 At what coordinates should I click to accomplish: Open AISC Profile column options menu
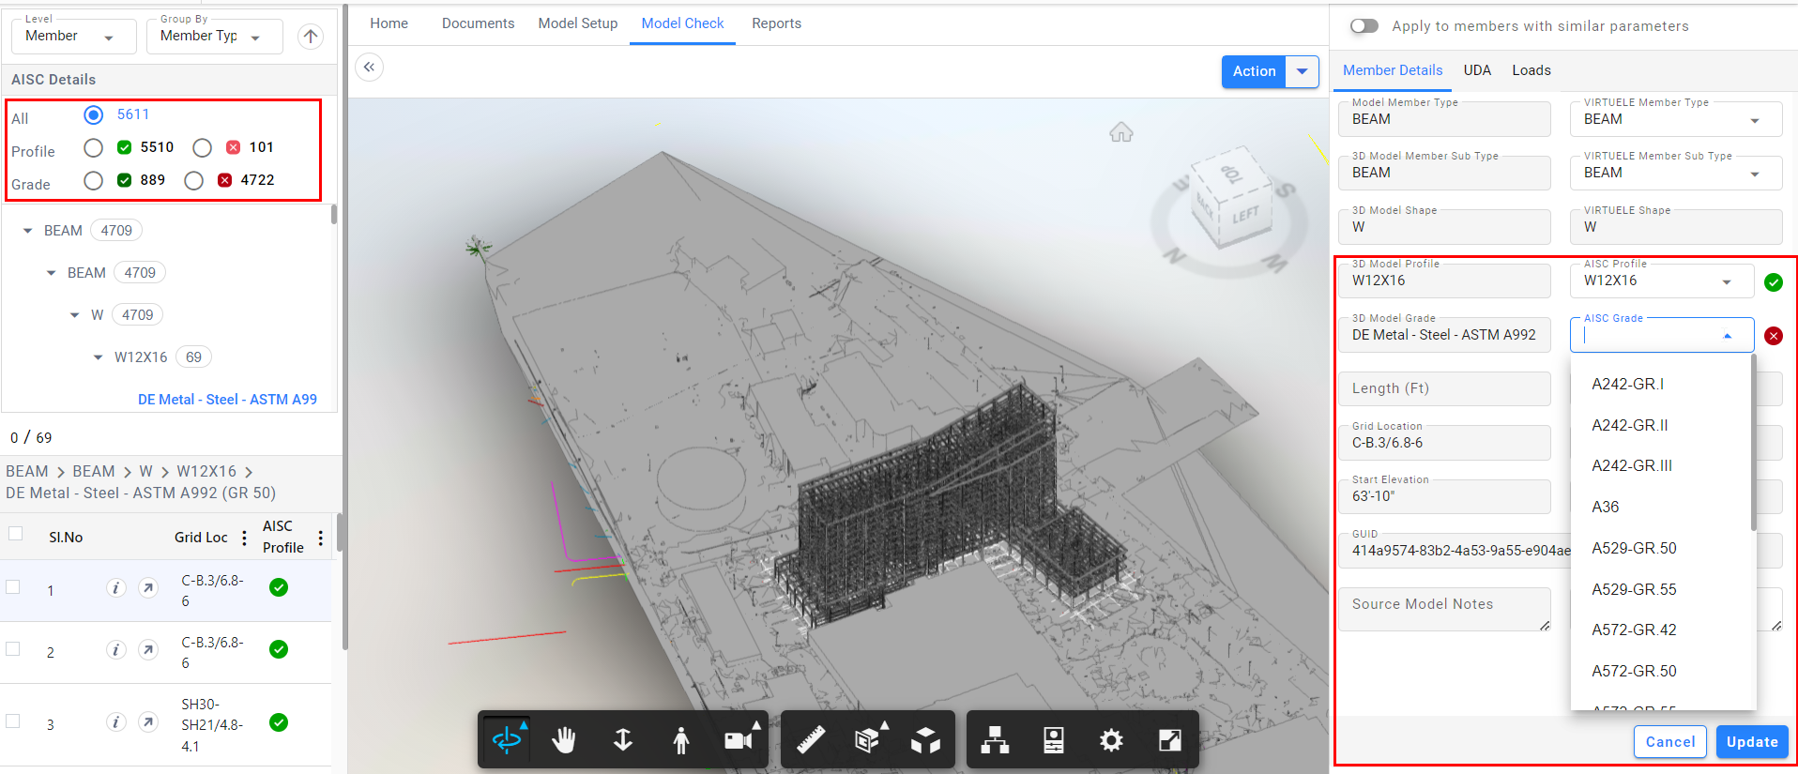[321, 538]
